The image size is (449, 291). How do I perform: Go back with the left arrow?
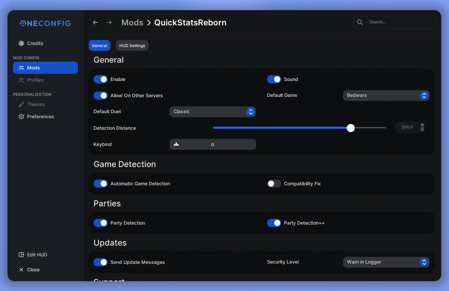(x=96, y=22)
